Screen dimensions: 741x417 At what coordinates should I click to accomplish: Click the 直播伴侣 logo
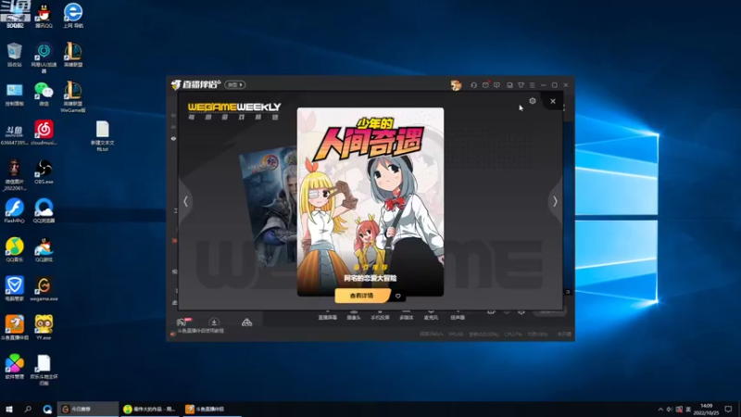195,84
